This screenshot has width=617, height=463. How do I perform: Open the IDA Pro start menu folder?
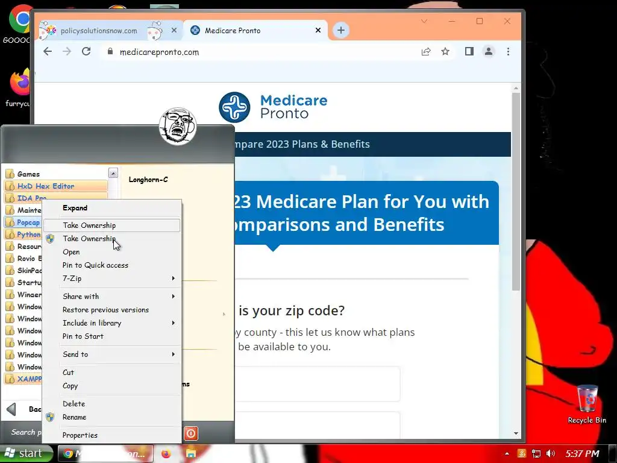pos(55,198)
